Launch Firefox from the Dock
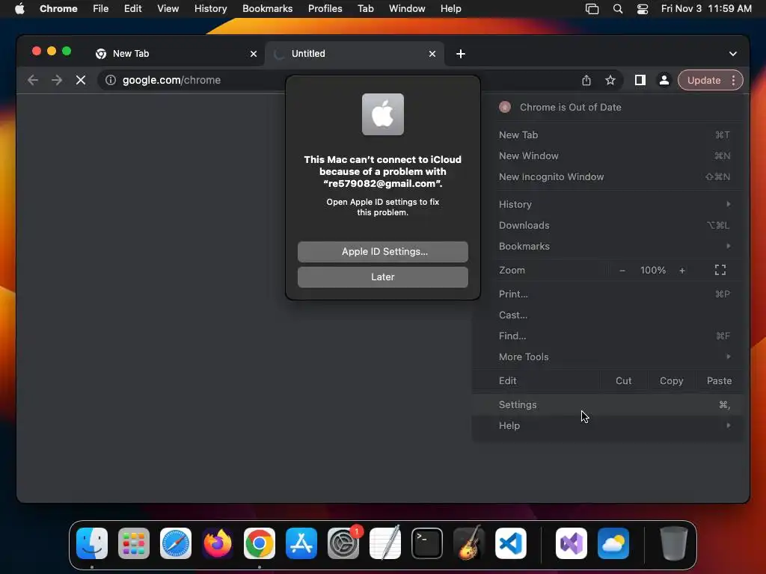Screen dimensions: 766x574 [218, 543]
